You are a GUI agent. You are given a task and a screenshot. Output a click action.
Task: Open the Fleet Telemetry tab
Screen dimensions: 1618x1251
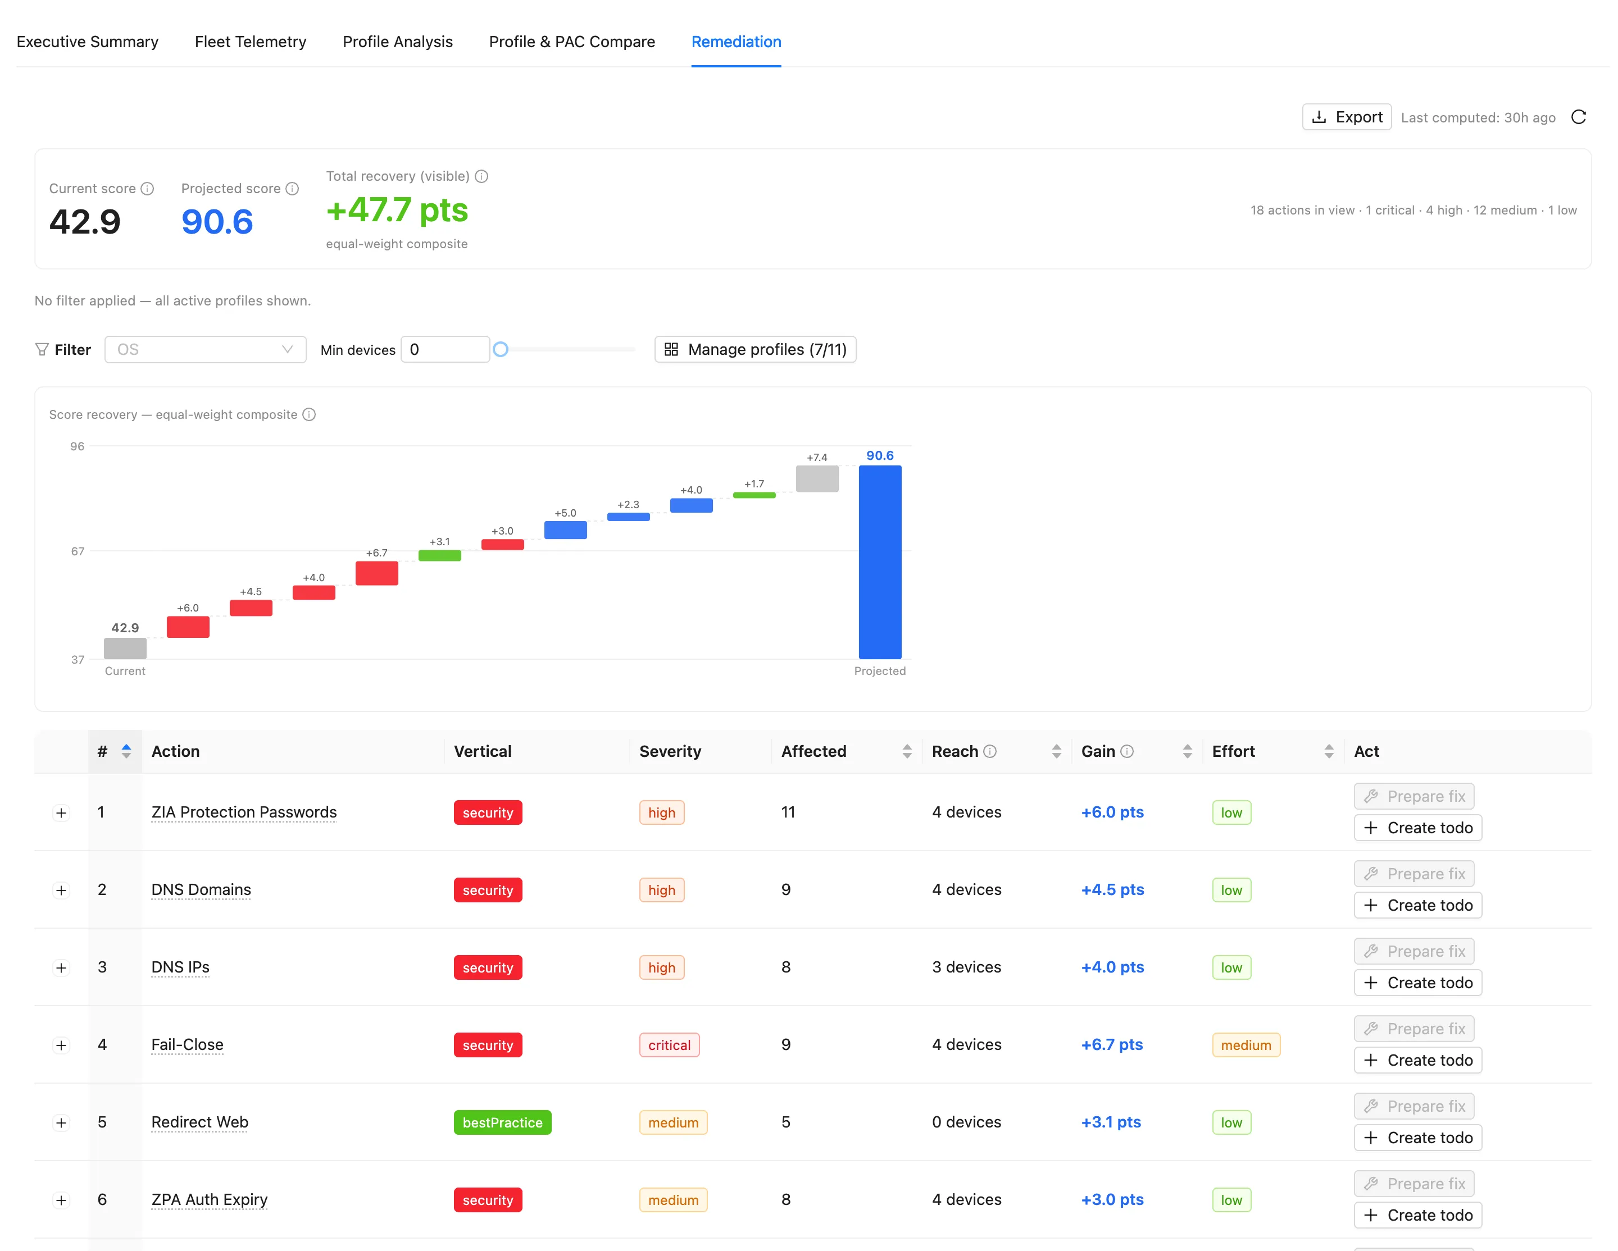click(x=251, y=42)
